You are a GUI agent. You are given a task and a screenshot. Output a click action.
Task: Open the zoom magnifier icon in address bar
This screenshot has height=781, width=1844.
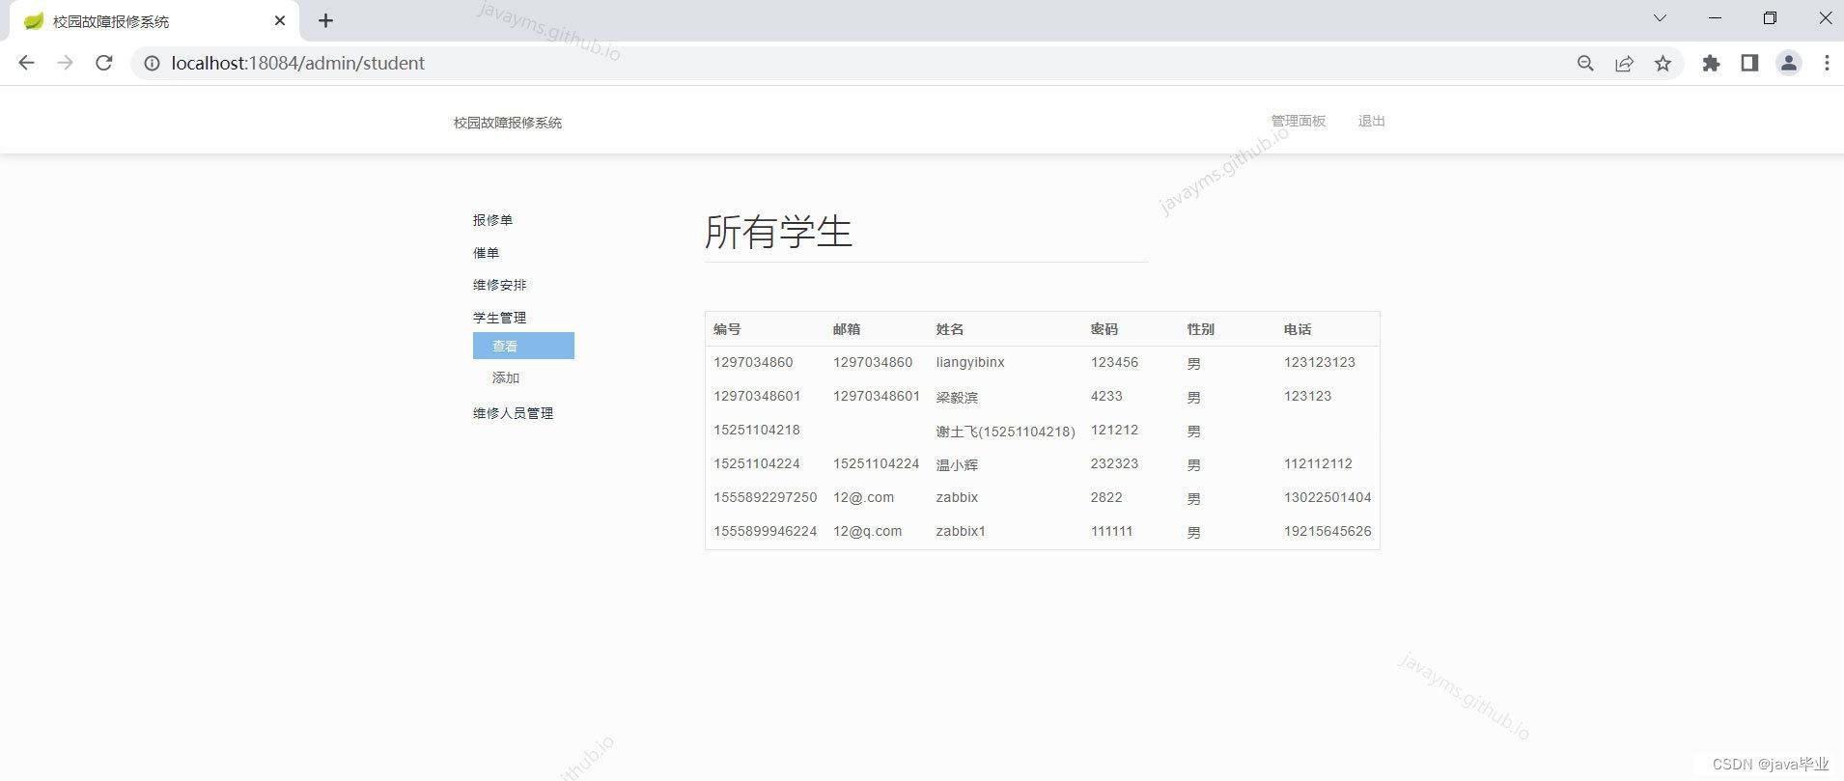point(1585,64)
